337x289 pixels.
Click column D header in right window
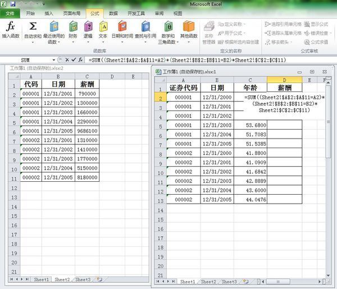click(x=285, y=80)
